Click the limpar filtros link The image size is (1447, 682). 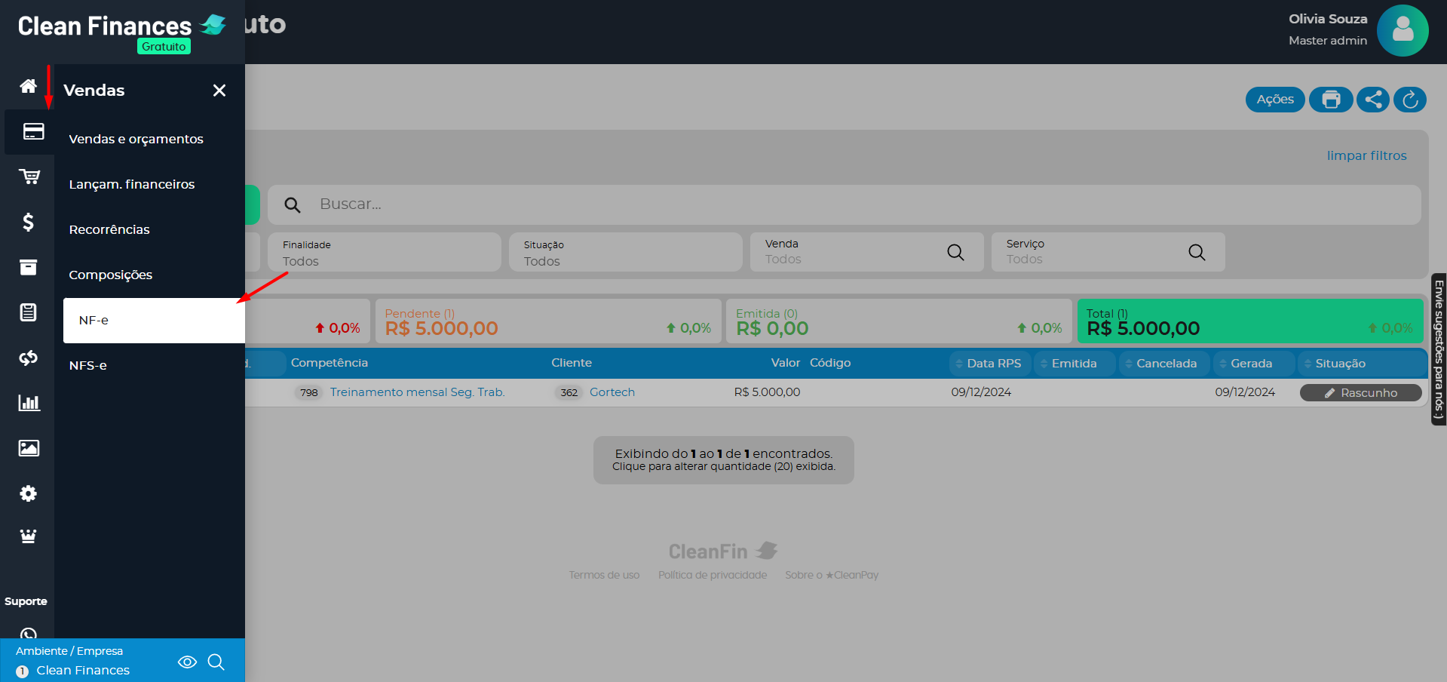click(x=1366, y=155)
